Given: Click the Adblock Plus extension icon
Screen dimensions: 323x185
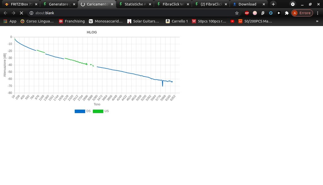Looking at the screenshot, I should pyautogui.click(x=247, y=13).
